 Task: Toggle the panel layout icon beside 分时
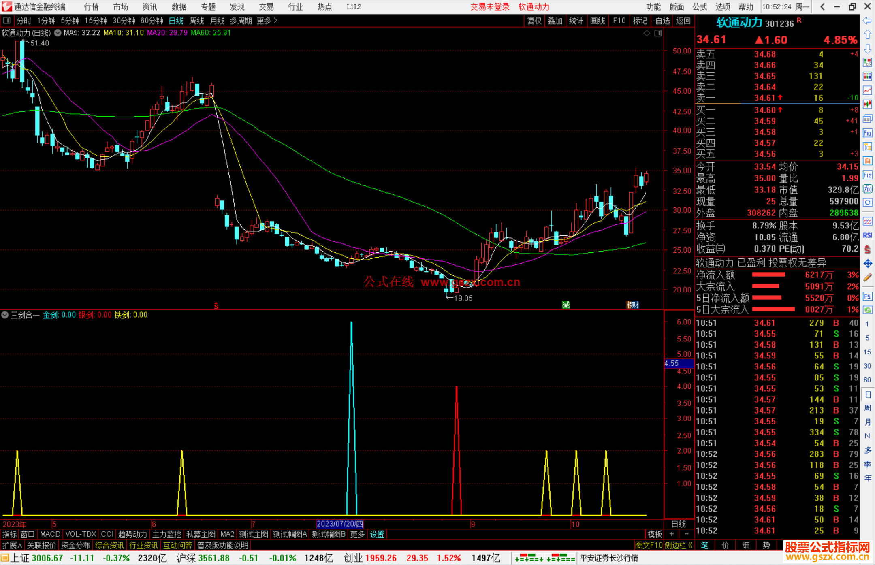coord(7,21)
